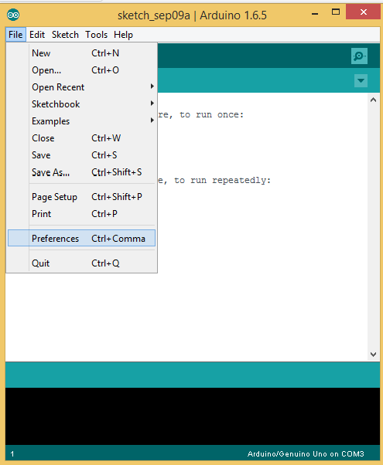Image resolution: width=383 pixels, height=465 pixels.
Task: Select Preferences from the File menu
Action: pos(81,238)
